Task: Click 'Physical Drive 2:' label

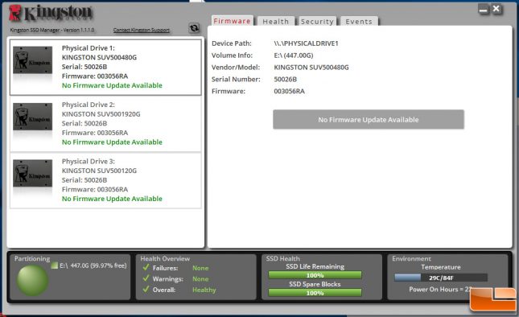Action: (89, 105)
